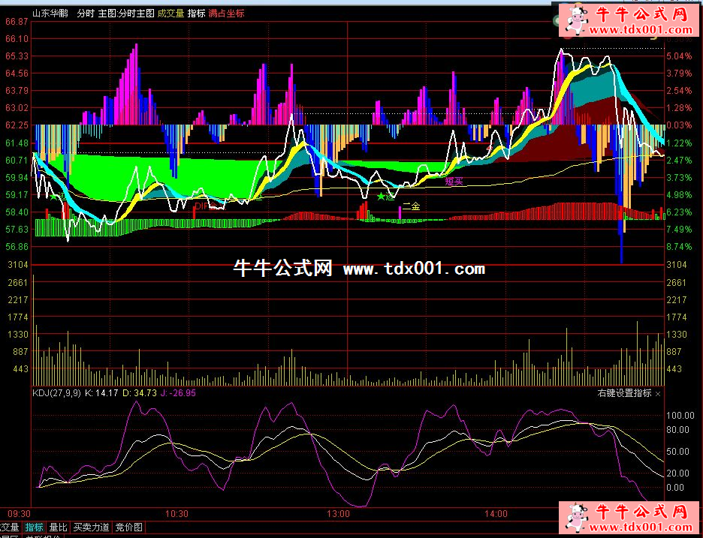Click the 60.71 price axis label
This screenshot has width=703, height=538.
17,160
